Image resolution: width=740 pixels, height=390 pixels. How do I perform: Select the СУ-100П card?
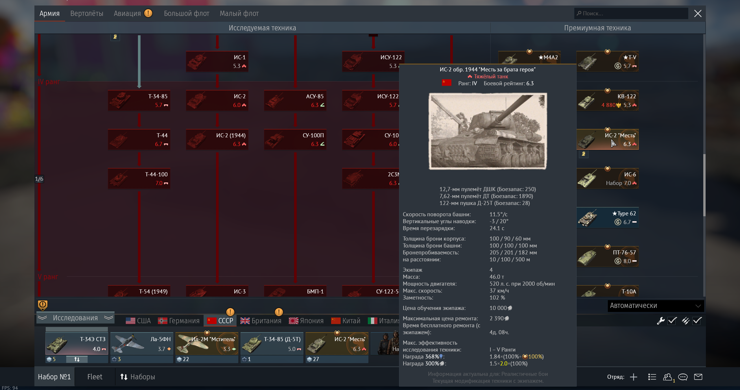tap(295, 140)
